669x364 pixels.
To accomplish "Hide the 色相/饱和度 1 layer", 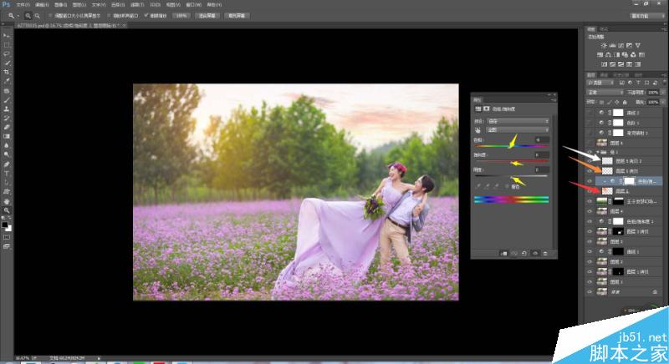I will pos(590,221).
